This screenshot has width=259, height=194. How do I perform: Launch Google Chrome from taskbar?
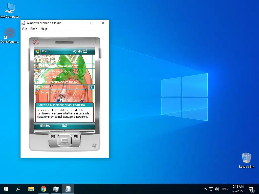pyautogui.click(x=44, y=189)
